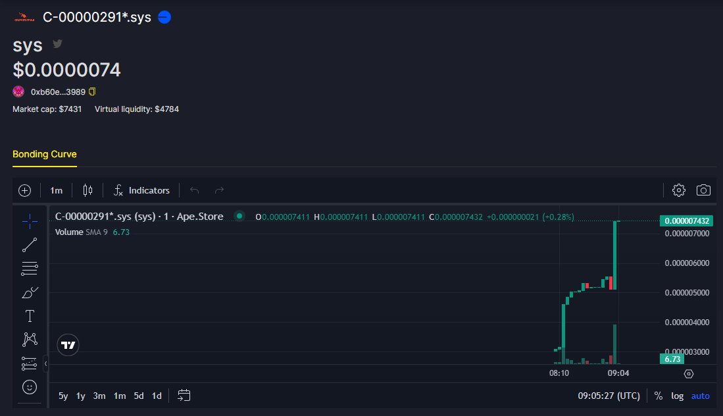Select the trend line drawing tool
723x416 pixels.
(x=30, y=245)
